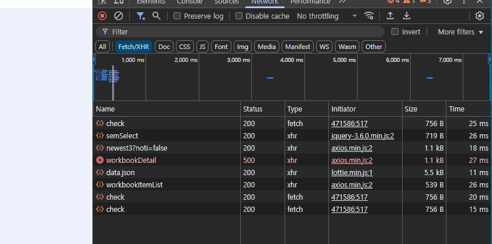This screenshot has width=492, height=244.
Task: Select the JS request type filter
Action: [202, 47]
